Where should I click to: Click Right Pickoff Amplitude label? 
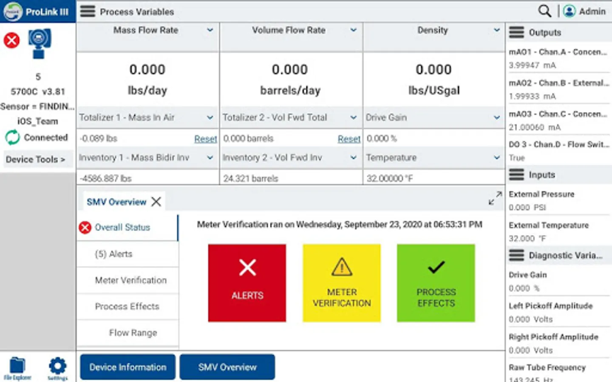(x=553, y=337)
